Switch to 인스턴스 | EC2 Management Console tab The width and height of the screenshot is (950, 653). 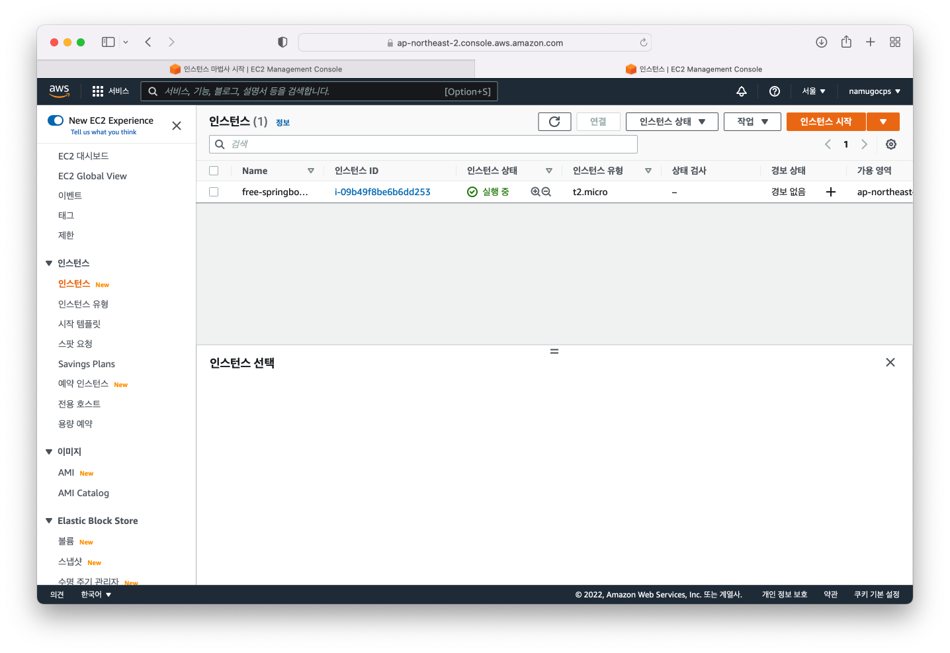click(x=694, y=69)
